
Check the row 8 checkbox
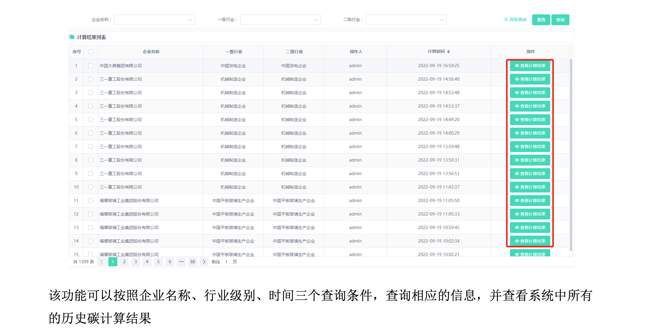91,160
